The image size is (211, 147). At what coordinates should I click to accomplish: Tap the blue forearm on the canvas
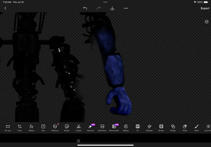(115, 70)
